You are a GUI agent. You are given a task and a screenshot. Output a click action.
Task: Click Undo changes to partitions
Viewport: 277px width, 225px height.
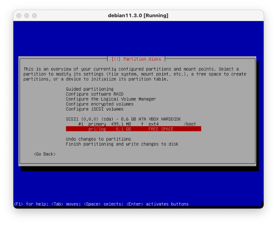tap(98, 139)
